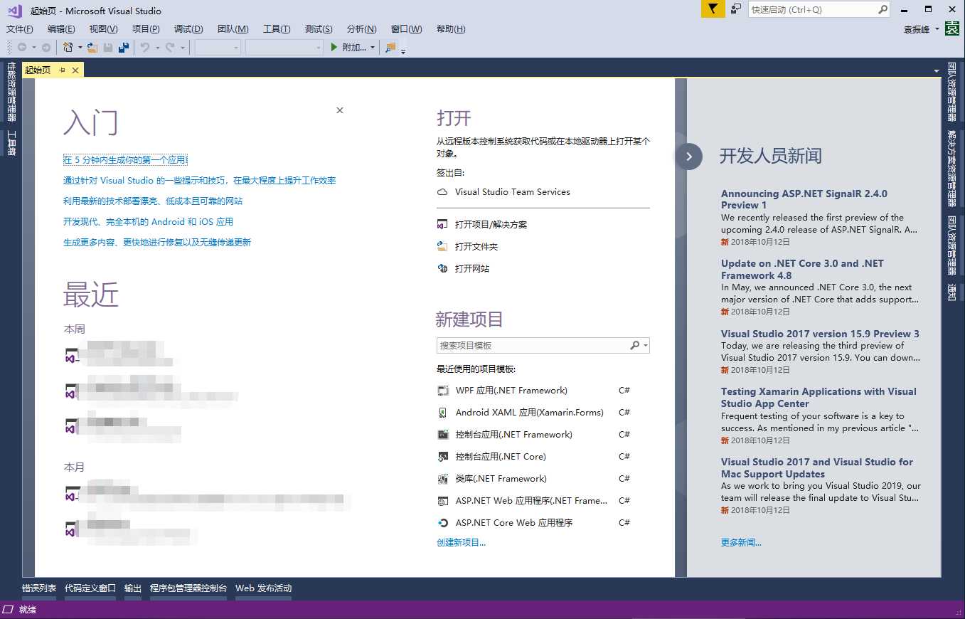Viewport: 965px width, 619px height.
Task: Expand the 附加 button dropdown arrow
Action: coord(373,48)
